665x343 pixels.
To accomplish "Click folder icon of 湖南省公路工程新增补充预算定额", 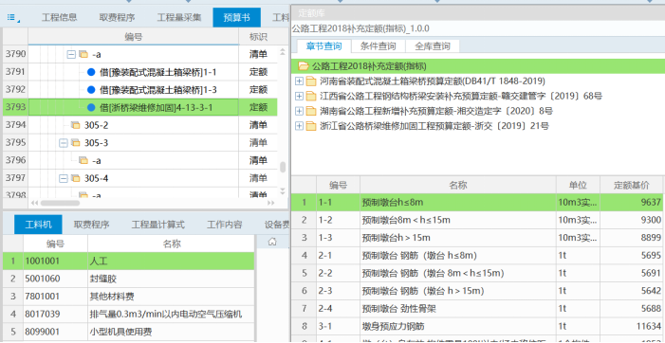I will coord(311,112).
